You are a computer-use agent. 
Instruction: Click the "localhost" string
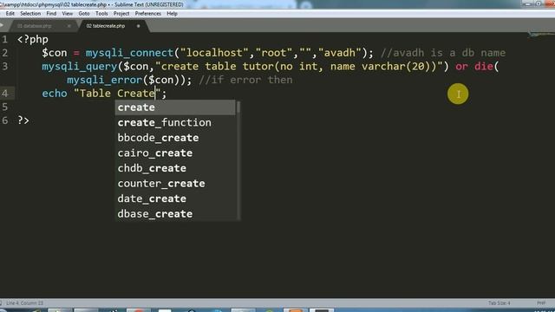[214, 53]
